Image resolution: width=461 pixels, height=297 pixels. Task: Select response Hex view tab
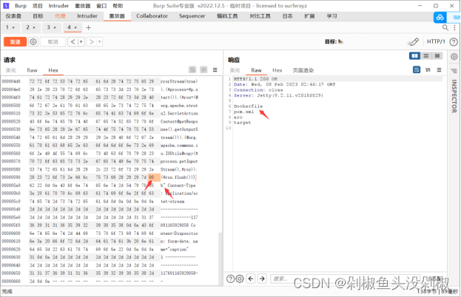tap(277, 70)
